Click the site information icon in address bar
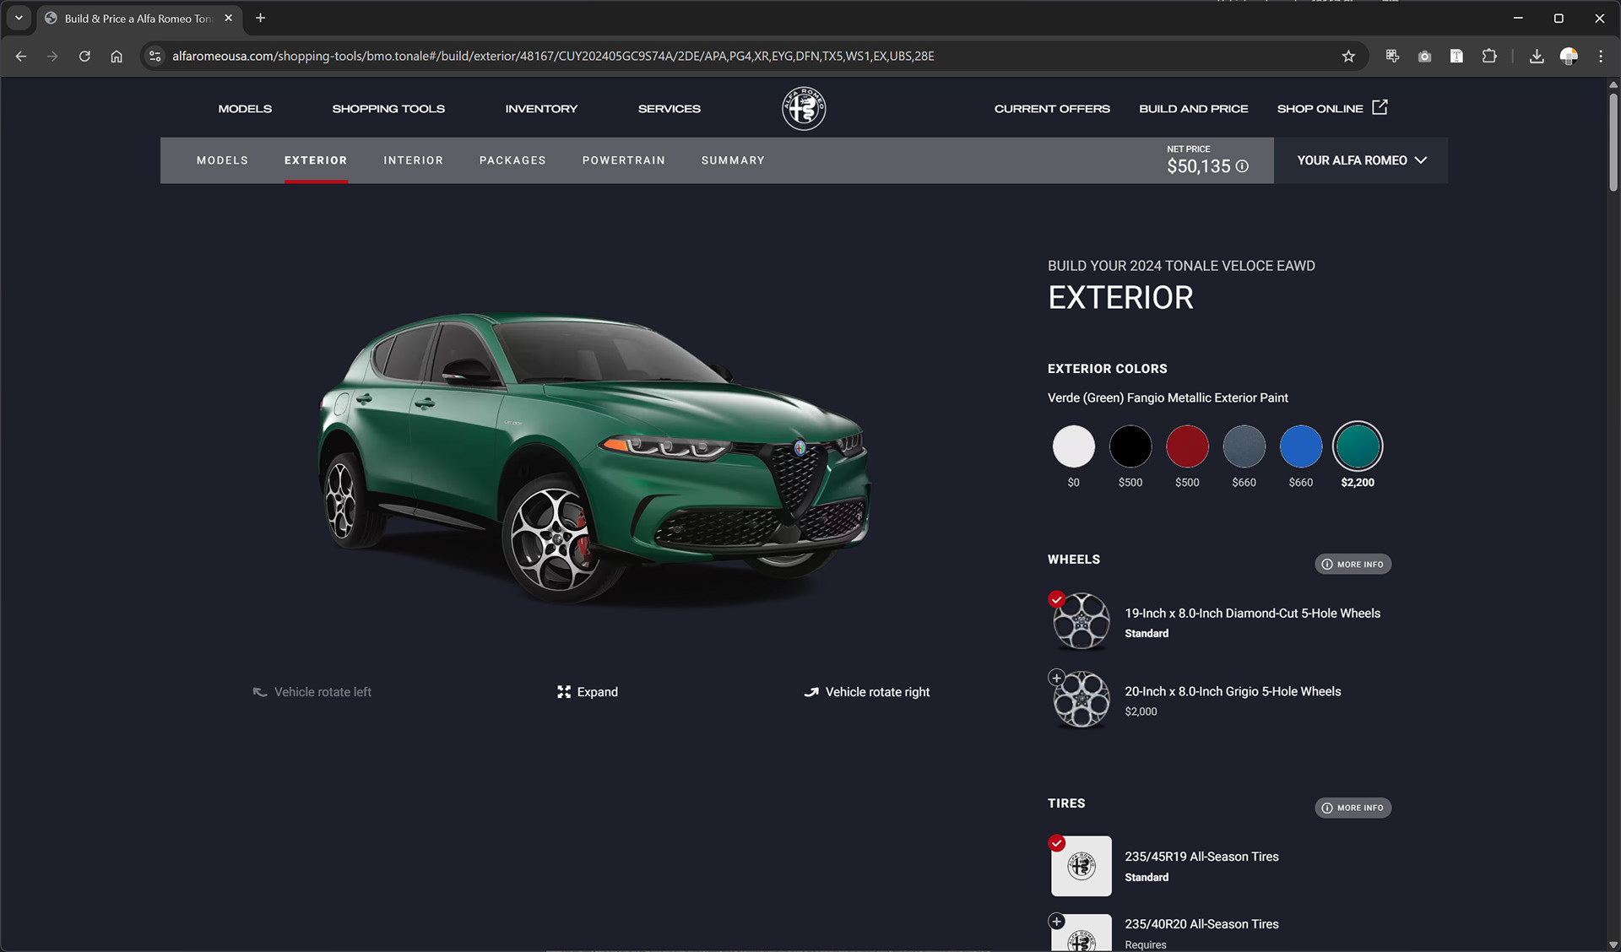 tap(155, 56)
